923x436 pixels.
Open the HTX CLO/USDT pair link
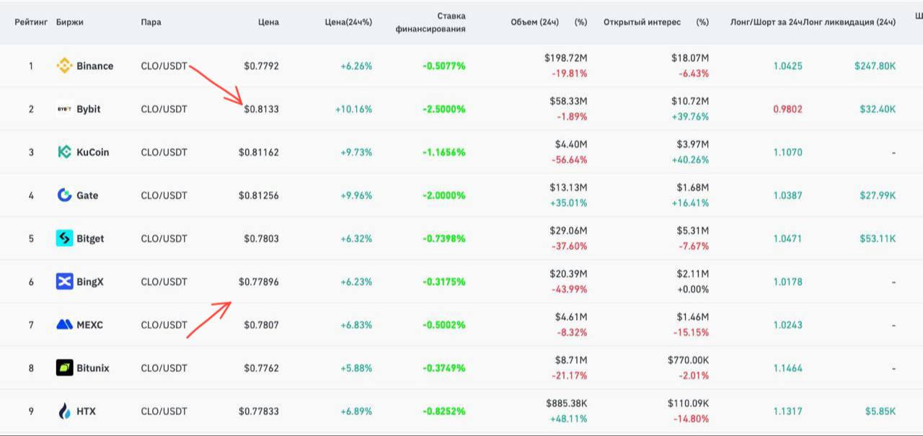pos(164,411)
